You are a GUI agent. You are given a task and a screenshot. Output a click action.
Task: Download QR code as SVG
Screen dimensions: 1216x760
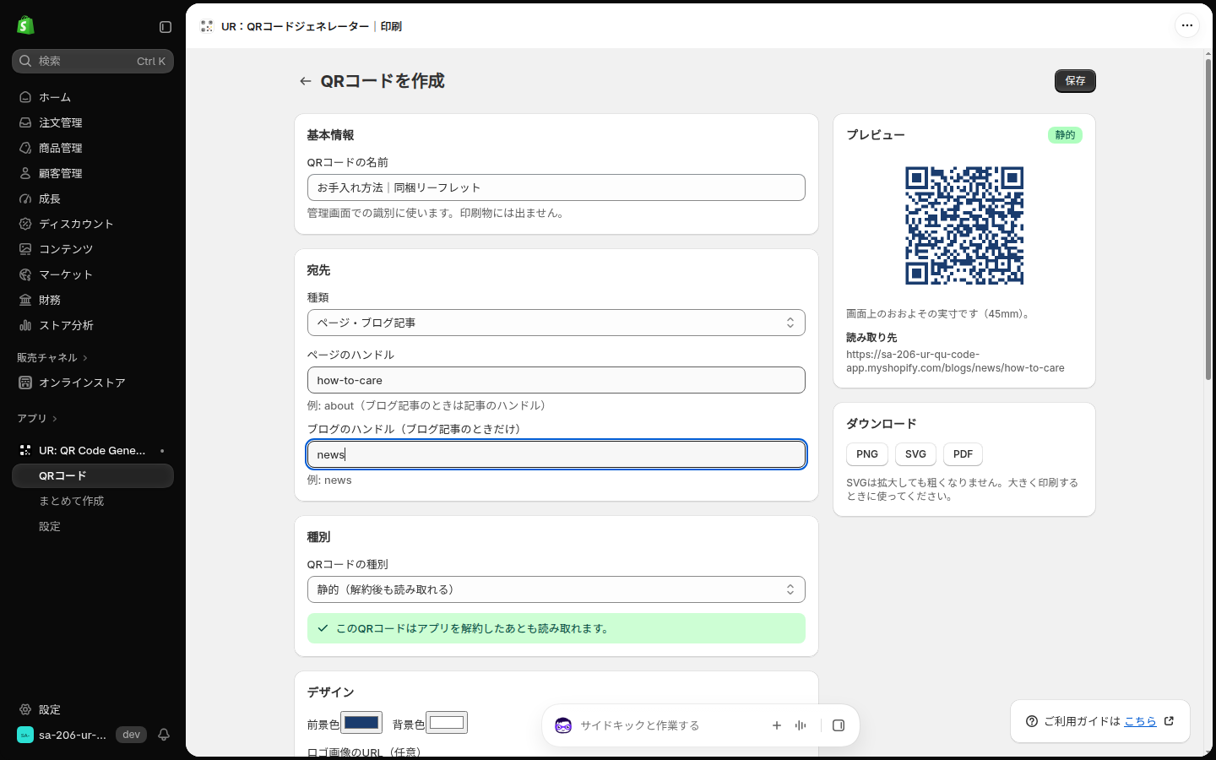[915, 454]
